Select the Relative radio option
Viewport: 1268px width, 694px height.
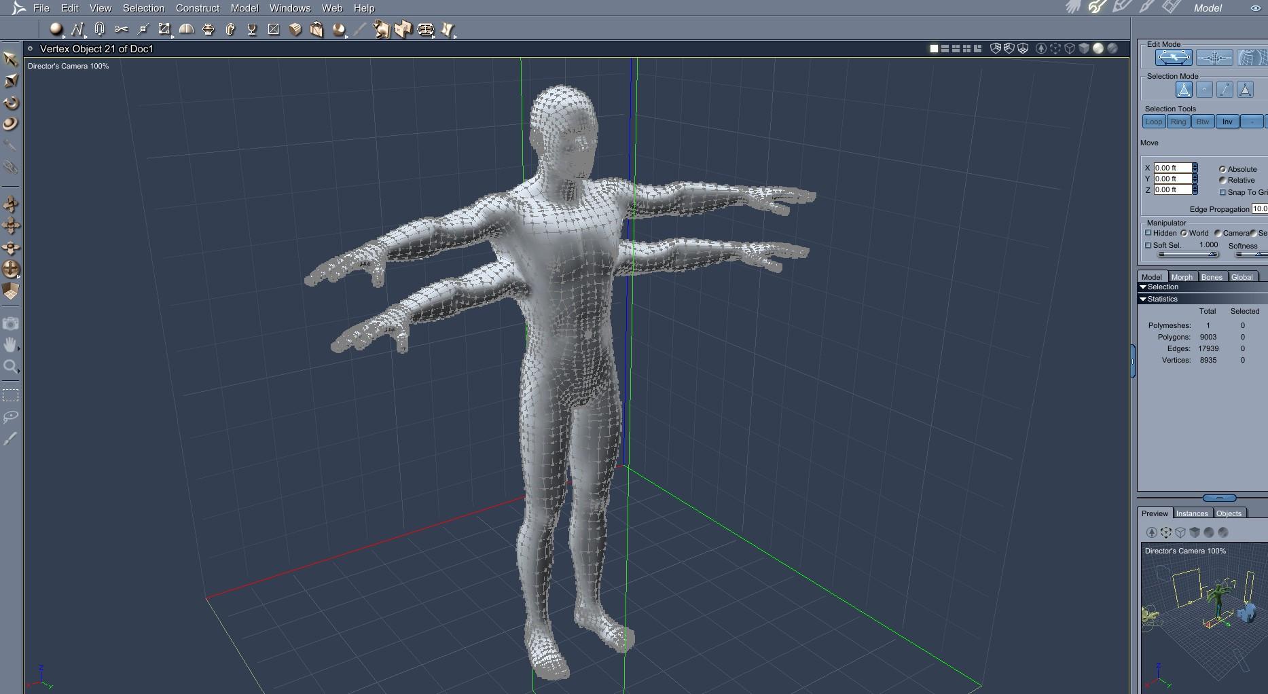click(x=1222, y=180)
